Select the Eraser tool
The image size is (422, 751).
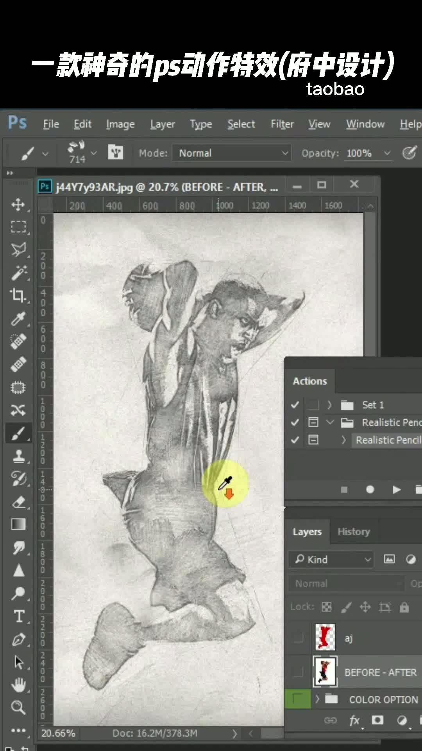[x=18, y=502]
